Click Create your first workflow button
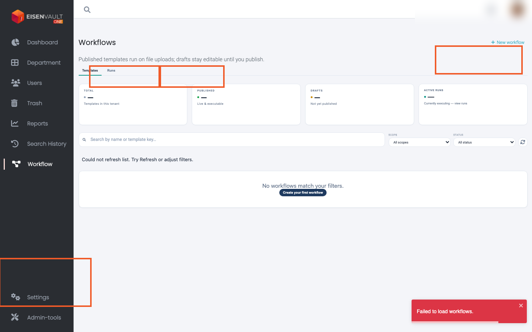532x332 pixels. [x=303, y=193]
